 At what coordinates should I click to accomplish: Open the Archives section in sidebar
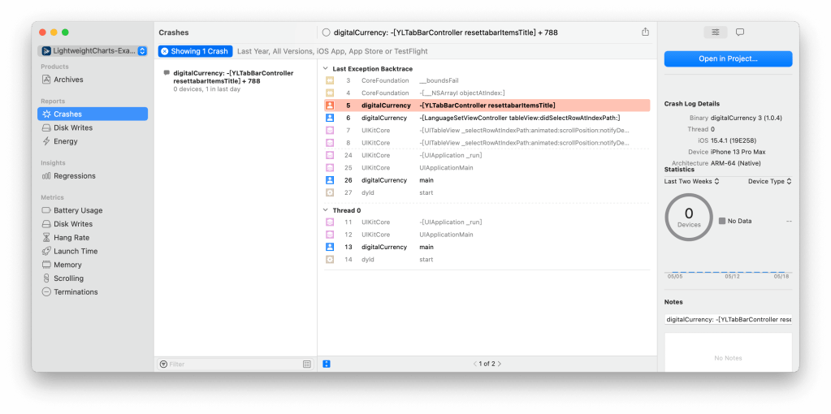click(68, 80)
